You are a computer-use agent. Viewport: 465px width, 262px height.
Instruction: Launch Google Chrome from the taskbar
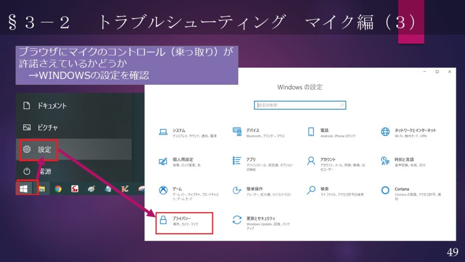click(58, 189)
